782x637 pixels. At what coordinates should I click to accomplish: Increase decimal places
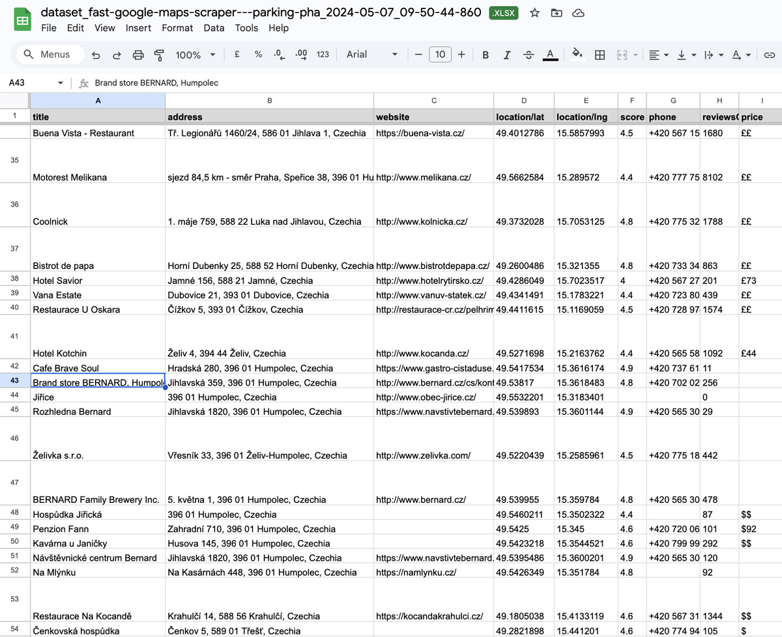301,55
